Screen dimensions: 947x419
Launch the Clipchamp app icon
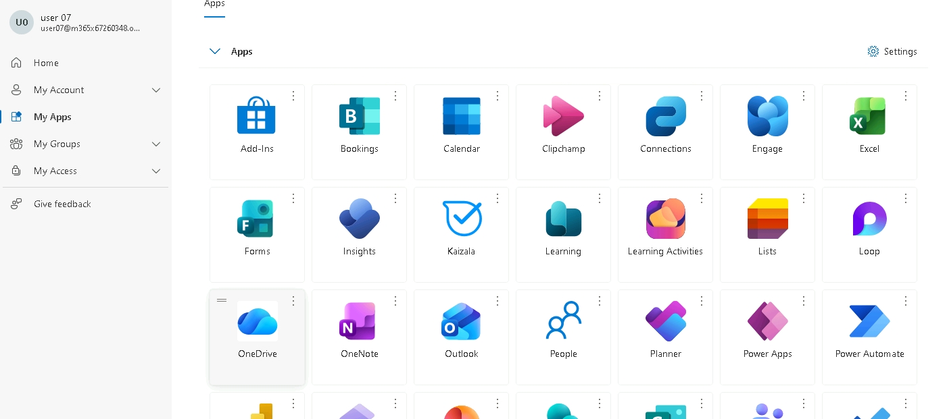563,116
